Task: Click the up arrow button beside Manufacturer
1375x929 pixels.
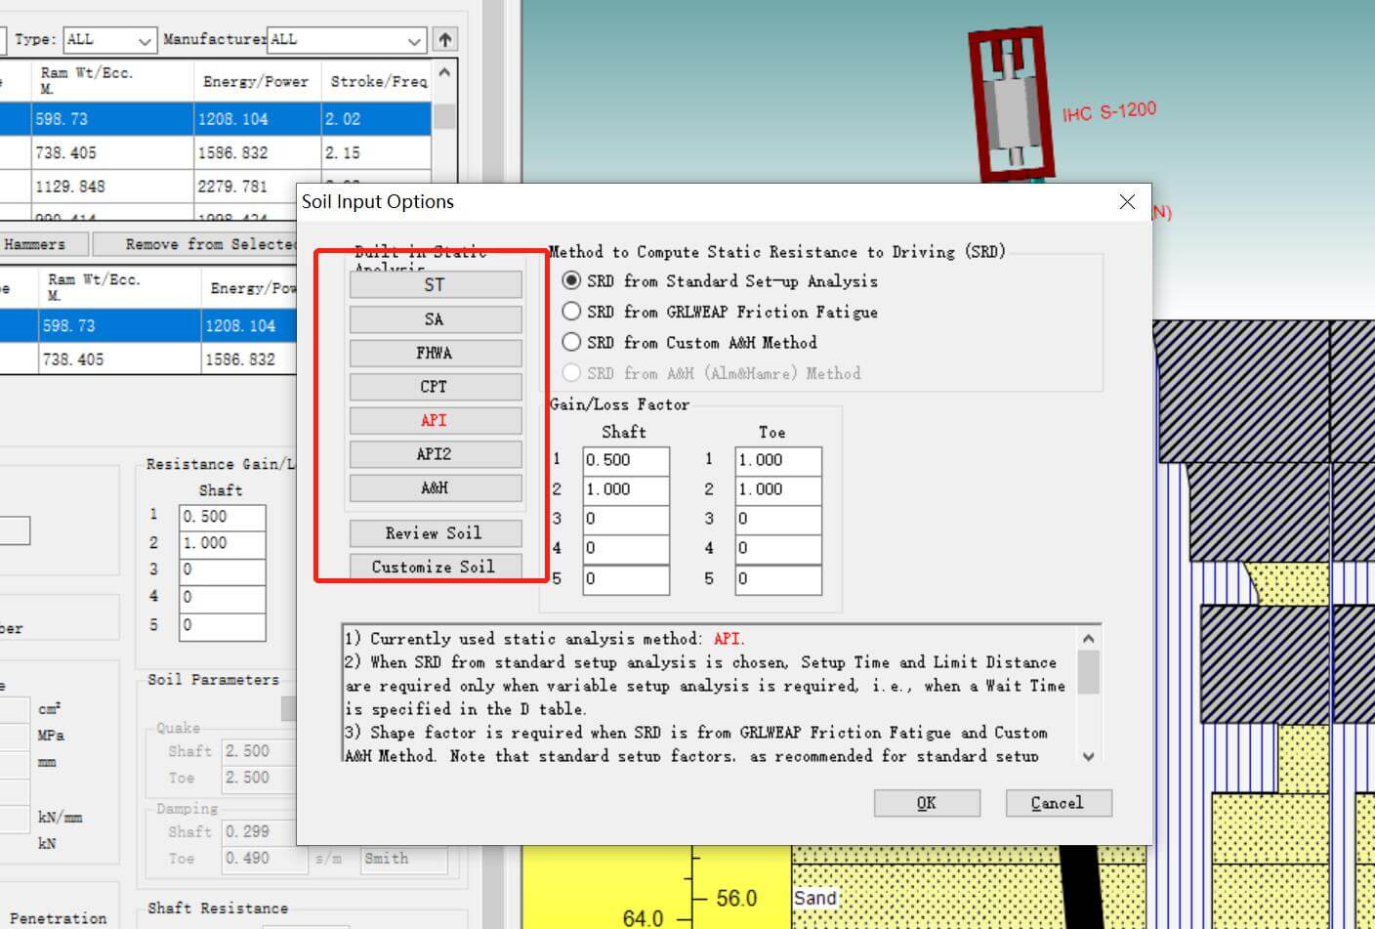Action: [445, 40]
